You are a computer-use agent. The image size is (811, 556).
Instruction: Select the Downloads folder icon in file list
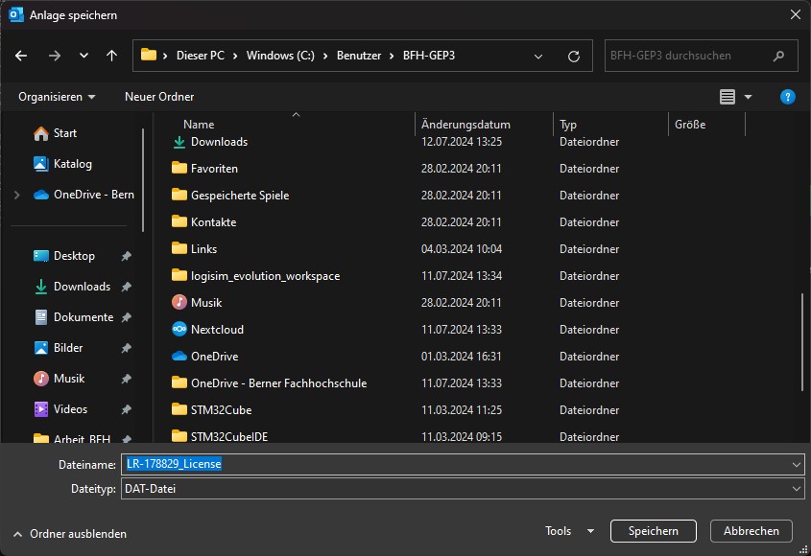tap(179, 142)
